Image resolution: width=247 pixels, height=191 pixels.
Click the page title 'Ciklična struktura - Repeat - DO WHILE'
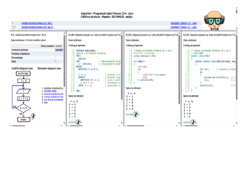tap(107, 17)
